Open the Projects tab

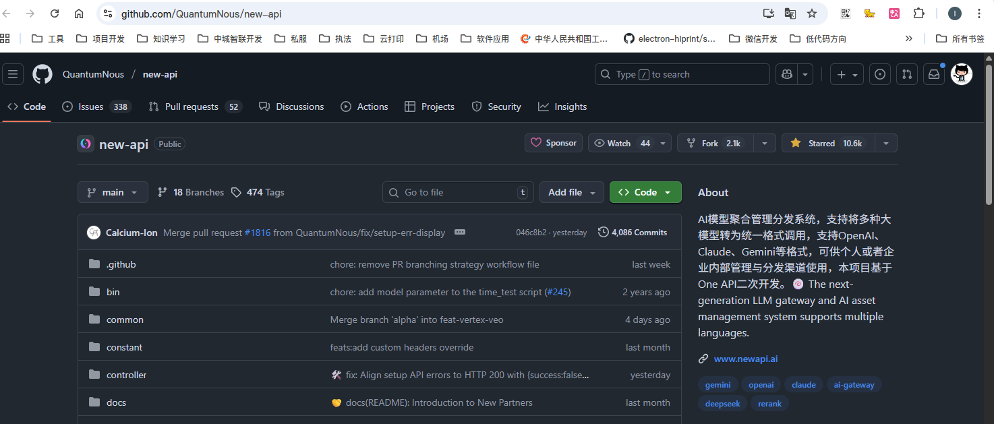(430, 107)
